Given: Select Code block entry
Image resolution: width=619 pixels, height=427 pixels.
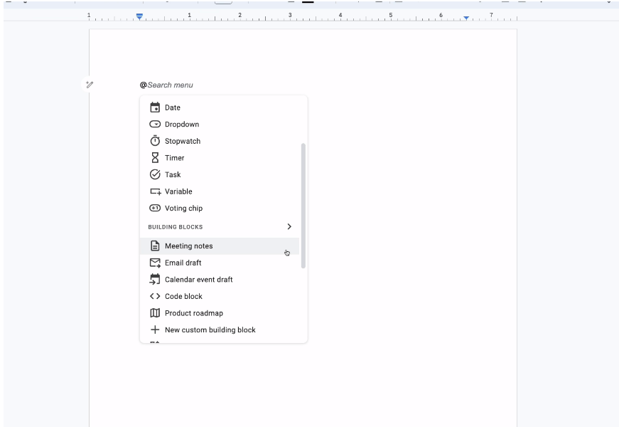Looking at the screenshot, I should coord(220,297).
